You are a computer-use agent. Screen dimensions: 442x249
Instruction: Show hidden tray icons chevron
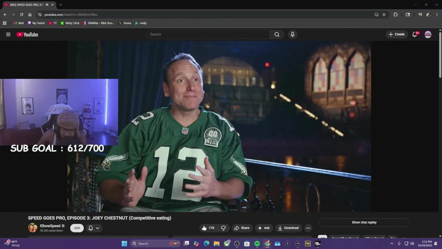392,243
